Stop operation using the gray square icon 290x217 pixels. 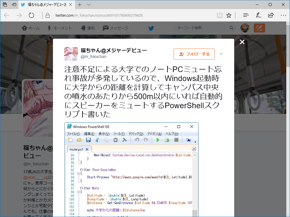pos(177,140)
